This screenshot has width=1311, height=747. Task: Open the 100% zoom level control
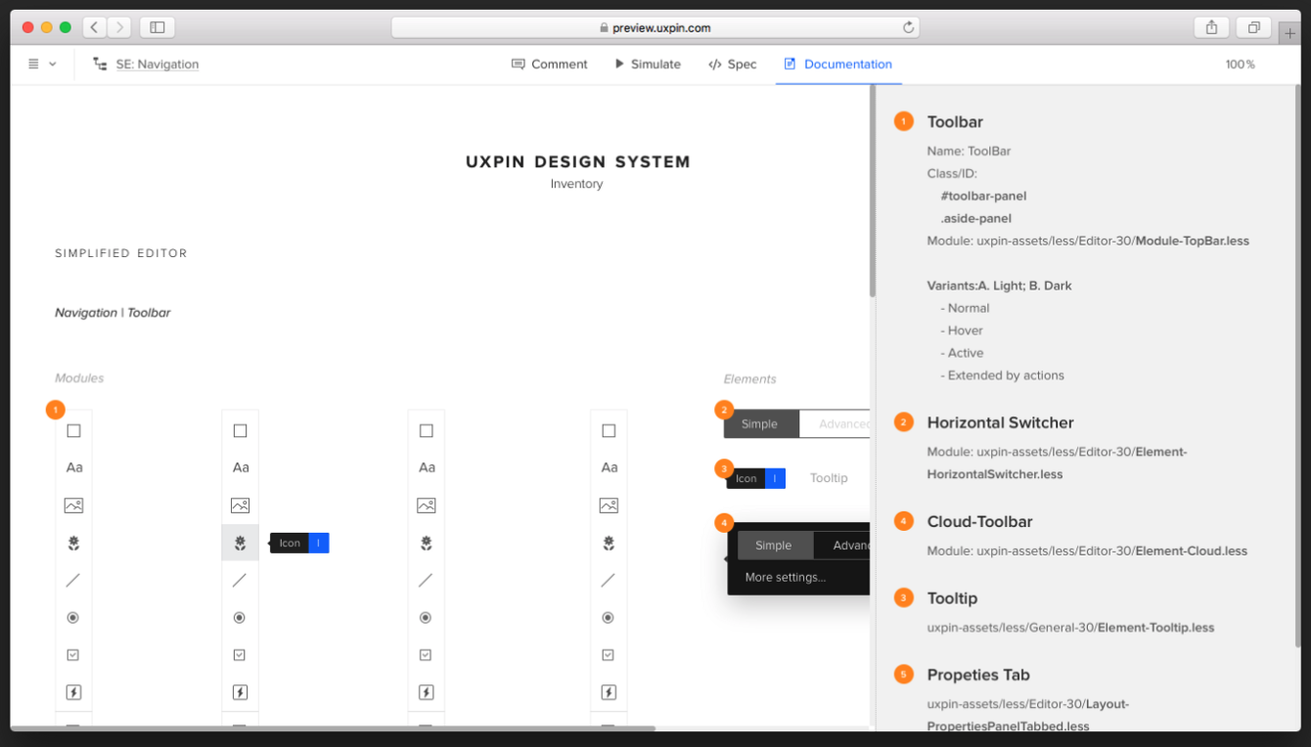1240,65
